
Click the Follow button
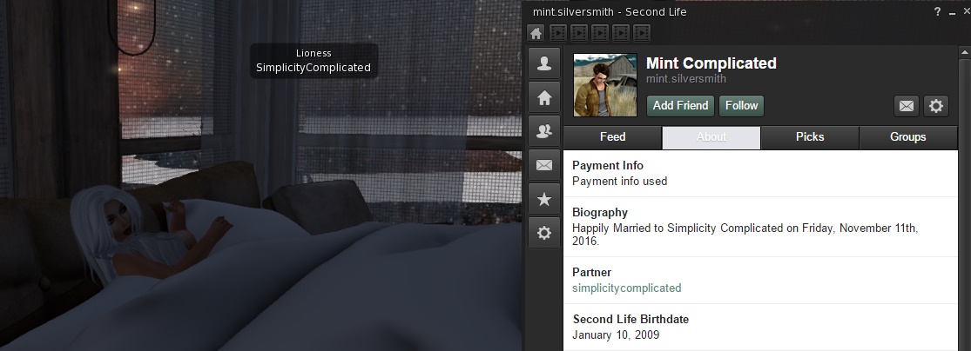[x=741, y=106]
